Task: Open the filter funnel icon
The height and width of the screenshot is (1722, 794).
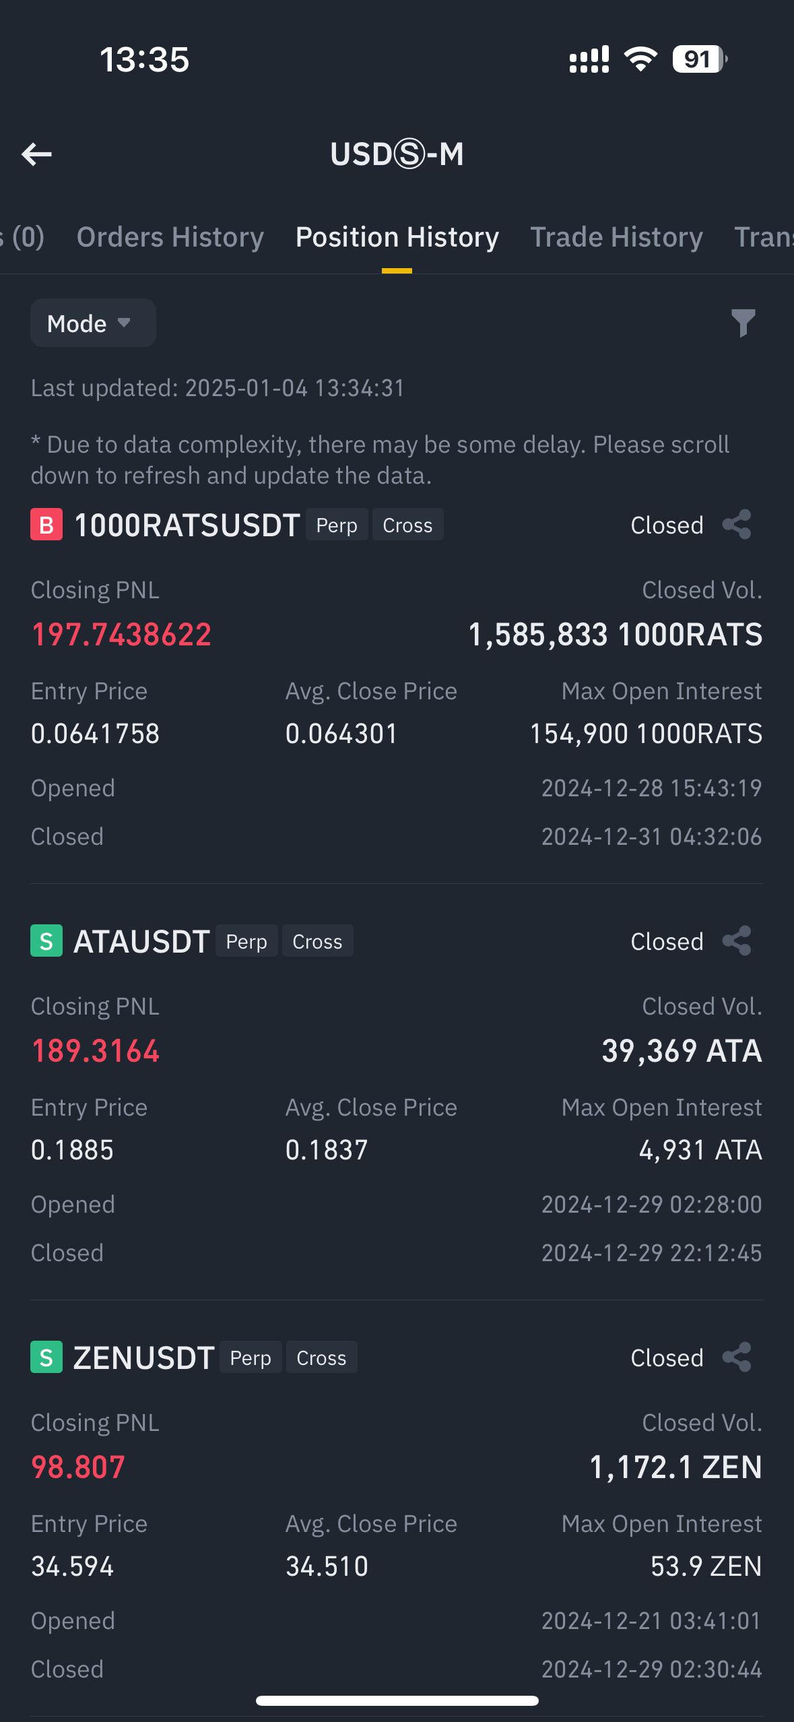Action: tap(743, 323)
